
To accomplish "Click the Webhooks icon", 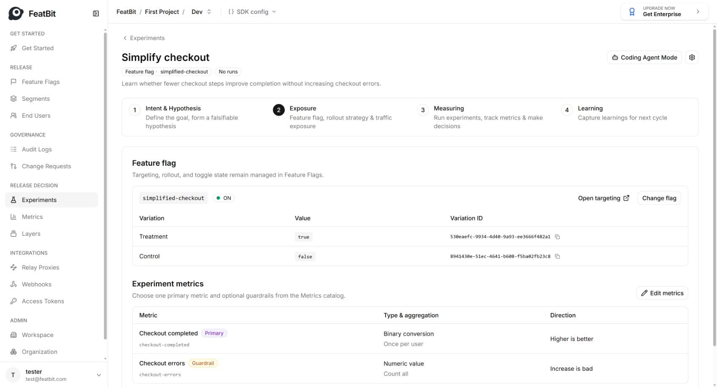I will pyautogui.click(x=14, y=284).
